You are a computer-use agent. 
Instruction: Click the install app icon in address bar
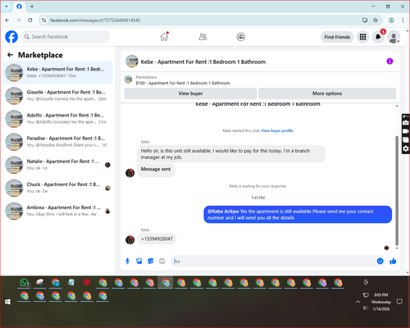click(365, 20)
